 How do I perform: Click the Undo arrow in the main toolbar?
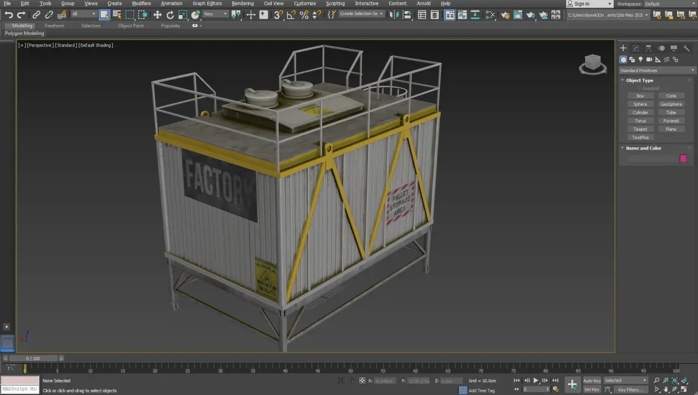[x=8, y=15]
